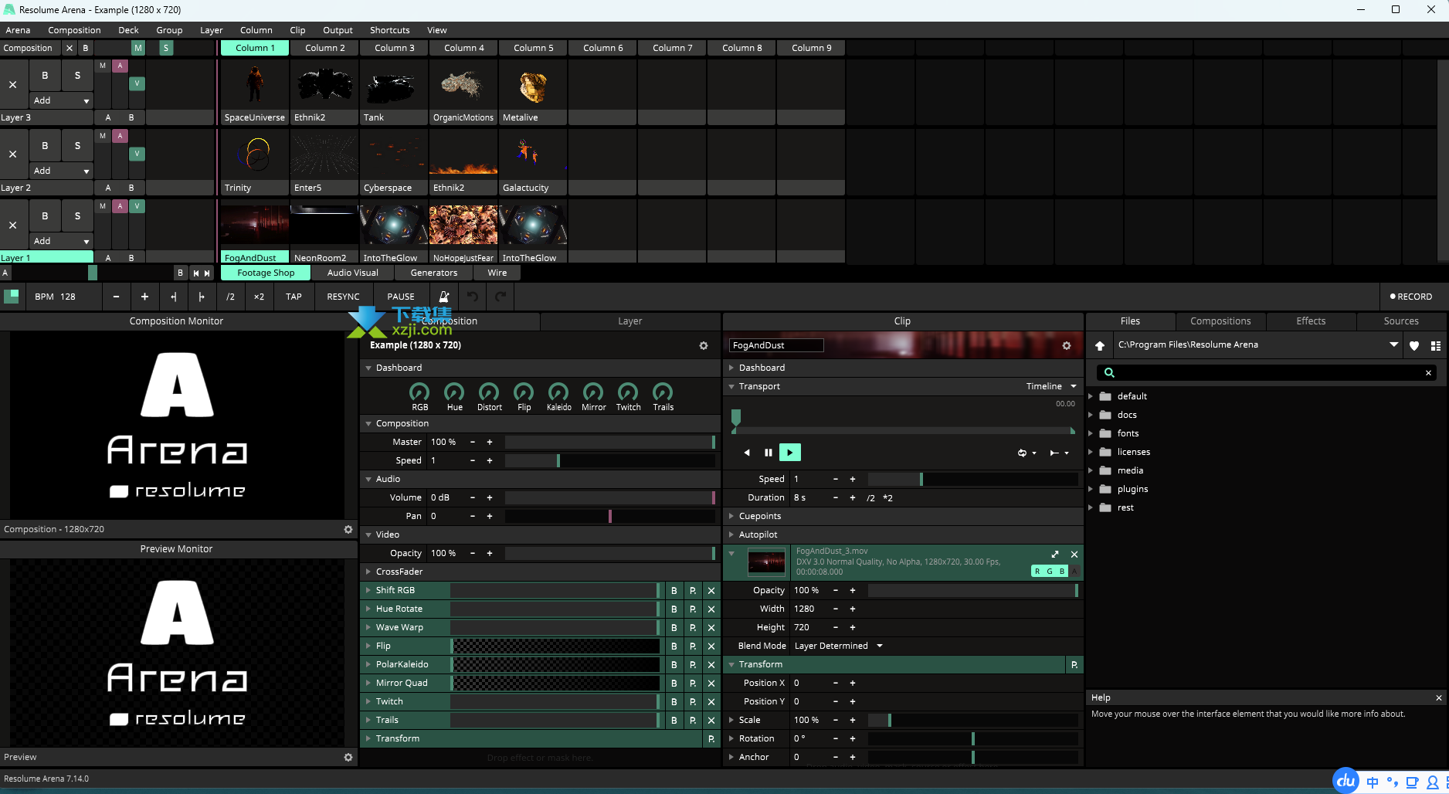This screenshot has width=1449, height=794.
Task: Click the PAUSE button
Action: pos(400,297)
